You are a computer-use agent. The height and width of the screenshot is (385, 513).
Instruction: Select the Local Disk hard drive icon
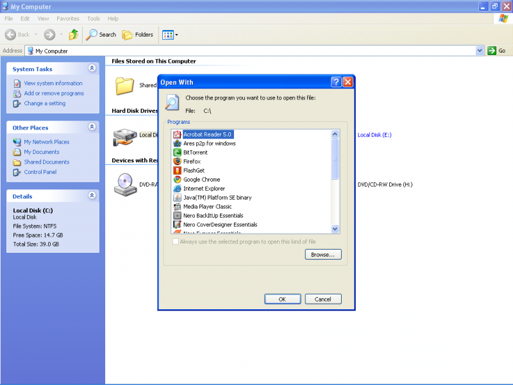pos(124,137)
